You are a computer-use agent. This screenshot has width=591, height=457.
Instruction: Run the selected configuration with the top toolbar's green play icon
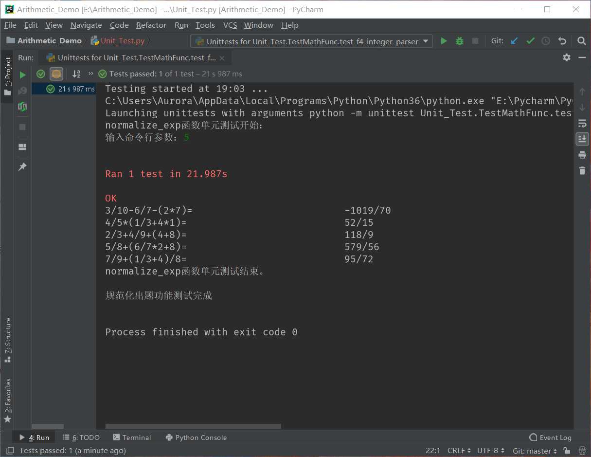pyautogui.click(x=444, y=41)
